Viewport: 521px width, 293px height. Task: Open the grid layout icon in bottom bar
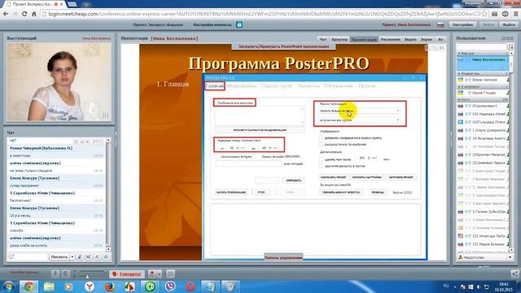point(170,273)
